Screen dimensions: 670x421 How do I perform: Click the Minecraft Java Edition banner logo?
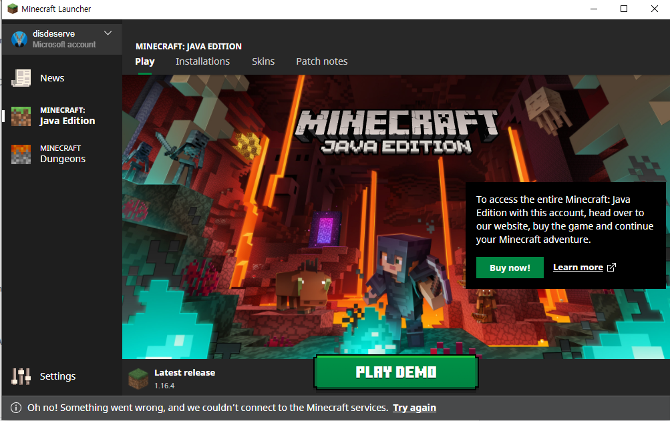click(x=397, y=132)
